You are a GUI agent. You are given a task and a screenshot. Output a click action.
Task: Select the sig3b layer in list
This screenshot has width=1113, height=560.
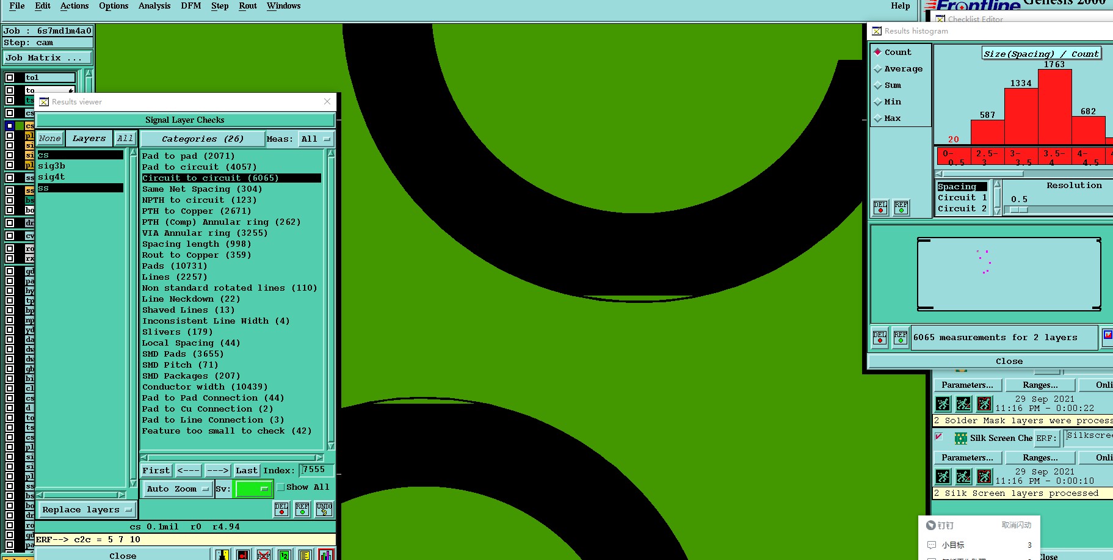point(80,165)
